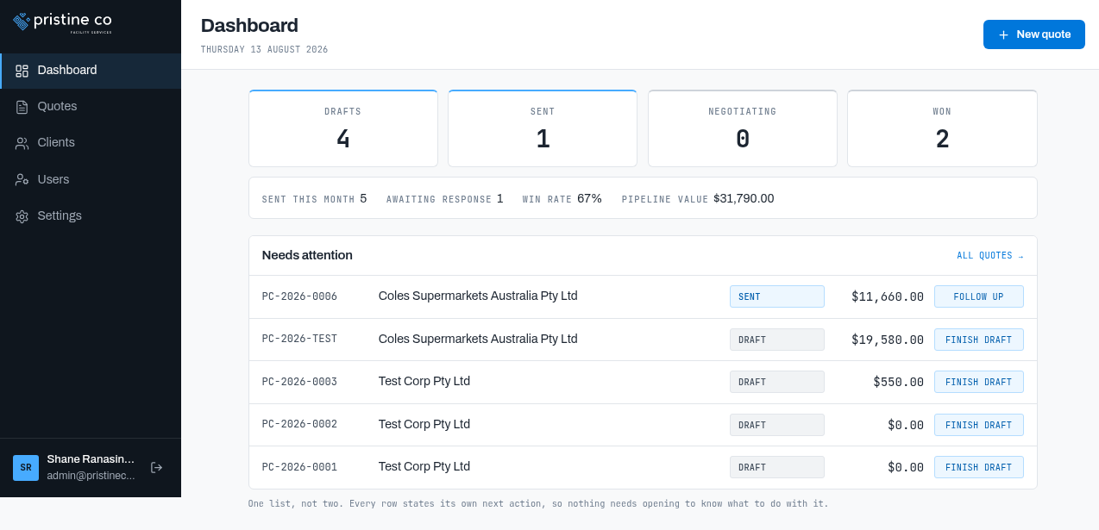Image resolution: width=1099 pixels, height=530 pixels.
Task: Click the DRAFT badge for PC-2026-0003
Action: point(777,382)
